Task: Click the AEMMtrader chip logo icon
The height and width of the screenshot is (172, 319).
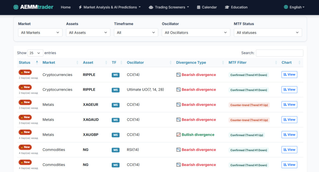Action: pos(16,7)
